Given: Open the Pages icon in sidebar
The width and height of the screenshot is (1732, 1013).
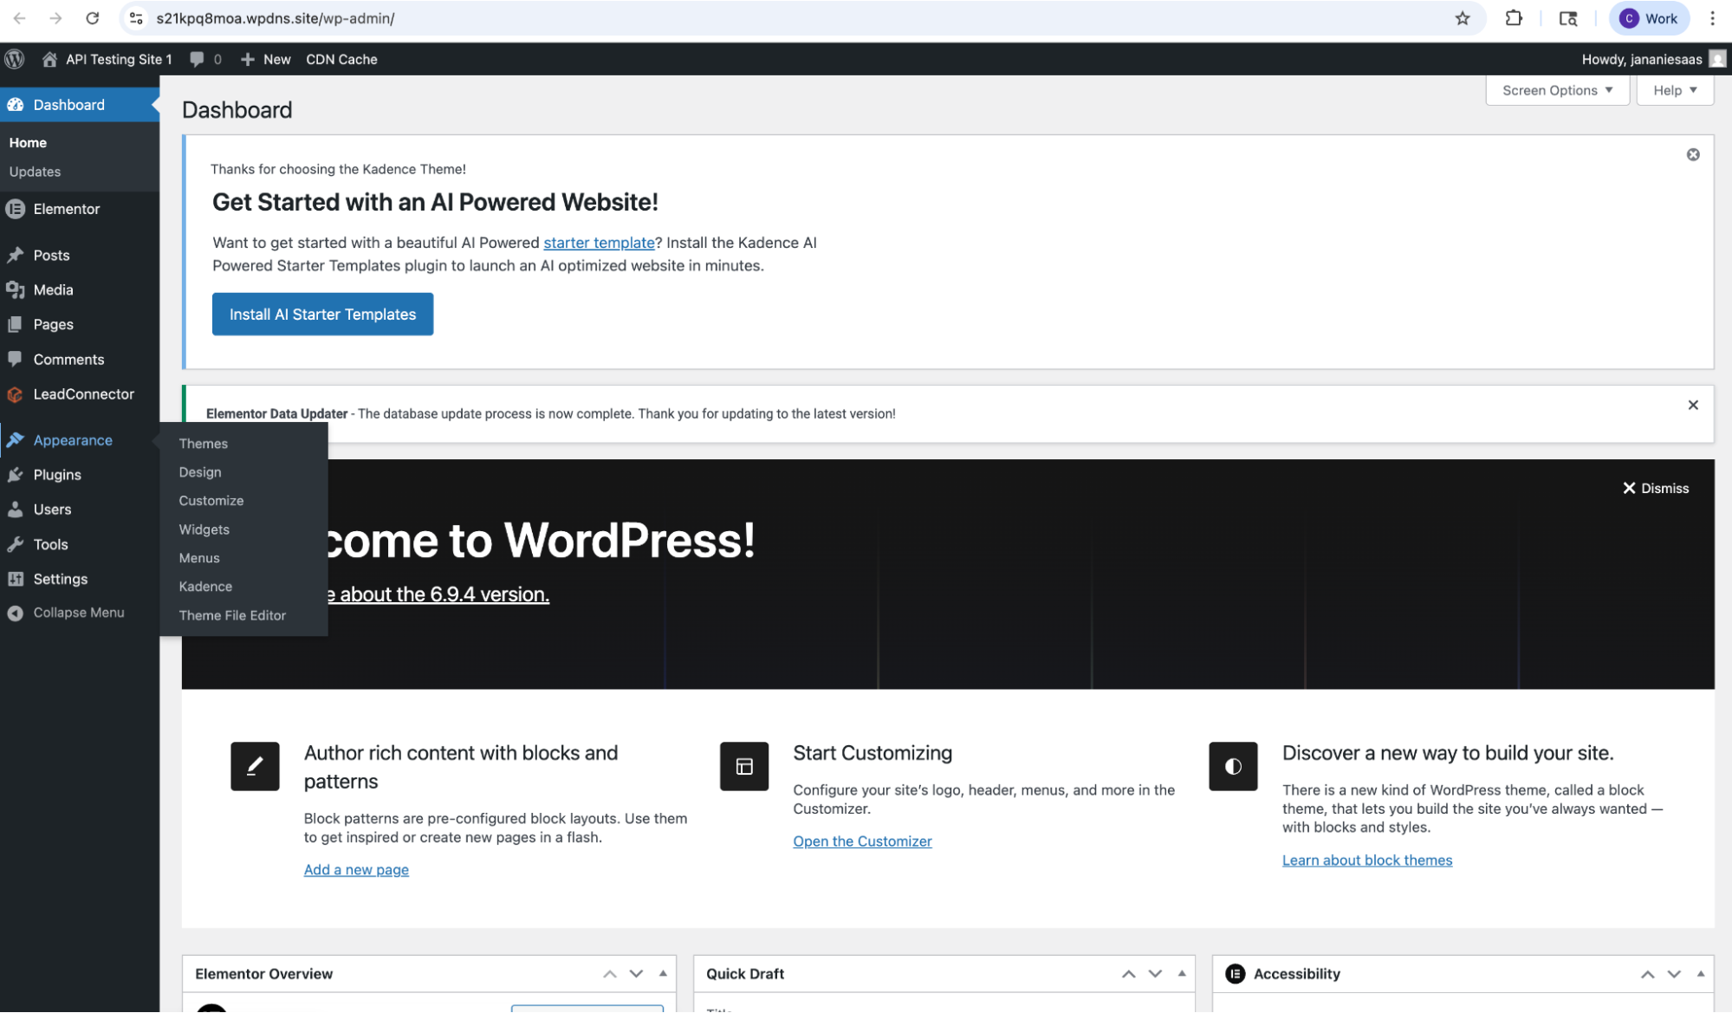Looking at the screenshot, I should click(16, 324).
